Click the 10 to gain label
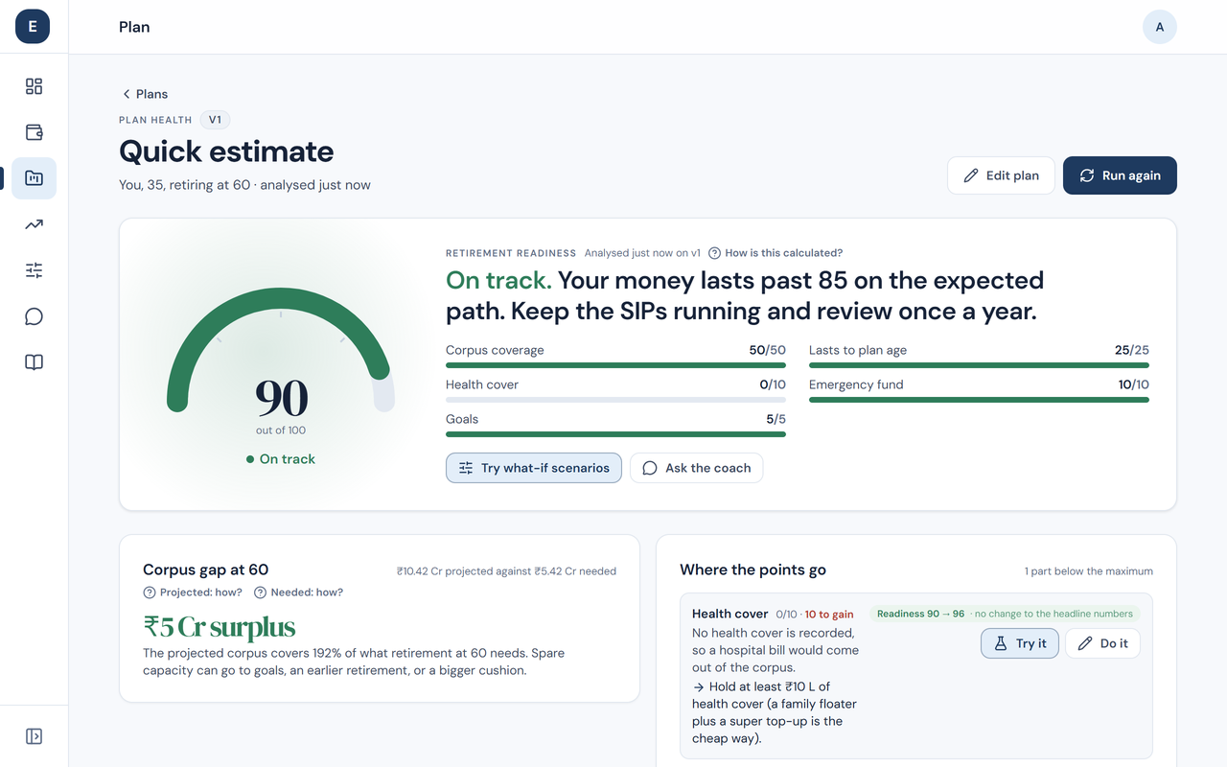Screen dimensions: 1227x767 (x=829, y=615)
